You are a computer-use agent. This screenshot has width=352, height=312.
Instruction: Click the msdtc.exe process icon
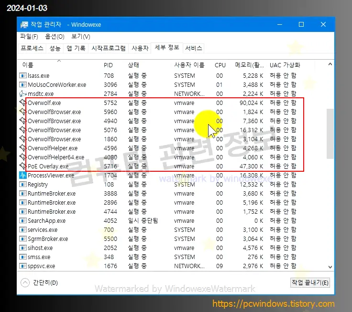click(23, 94)
